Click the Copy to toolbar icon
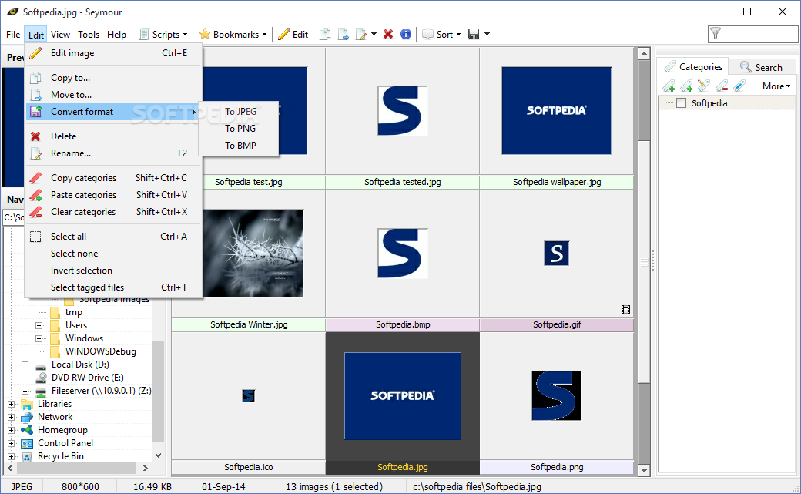Viewport: 801px width, 494px height. (x=324, y=34)
